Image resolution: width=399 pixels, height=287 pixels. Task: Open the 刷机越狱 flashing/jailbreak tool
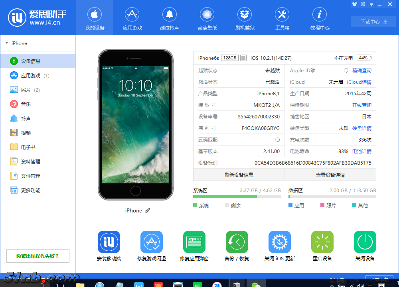[245, 18]
